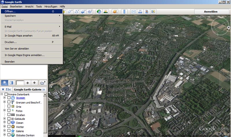Toggle the Wetter layer checkbox

click(x=9, y=127)
